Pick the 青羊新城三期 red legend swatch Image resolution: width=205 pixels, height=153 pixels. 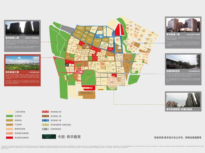click(x=45, y=112)
